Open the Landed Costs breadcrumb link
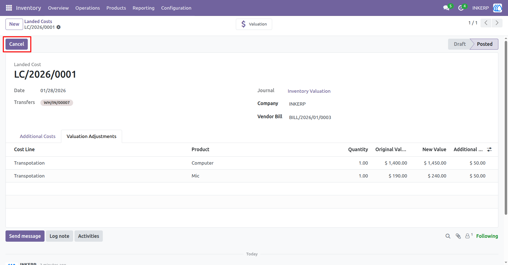 click(38, 21)
